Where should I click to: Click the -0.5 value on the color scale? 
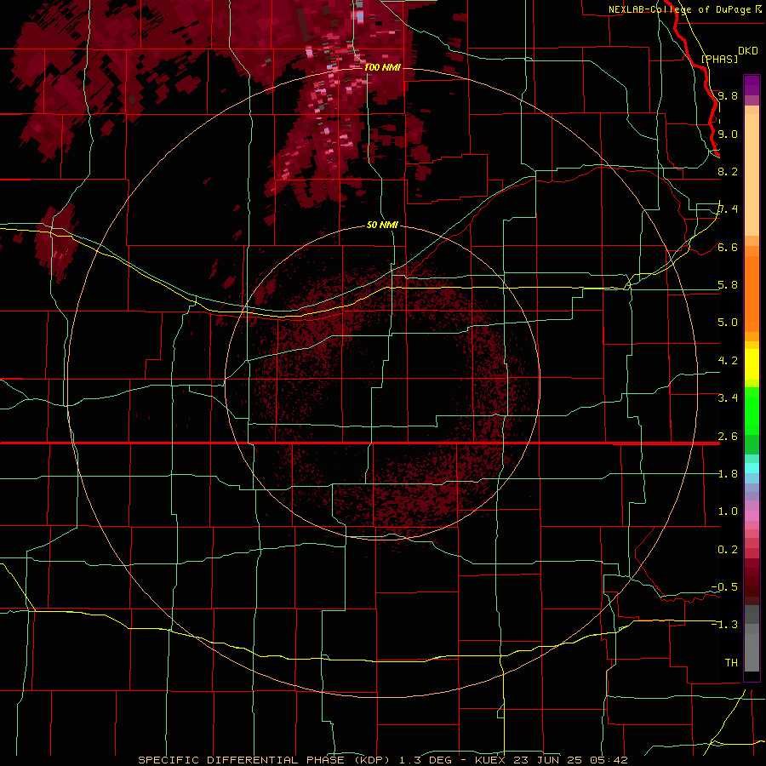pos(724,587)
